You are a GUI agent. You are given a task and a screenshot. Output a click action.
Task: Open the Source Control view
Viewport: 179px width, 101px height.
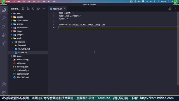coord(4,27)
